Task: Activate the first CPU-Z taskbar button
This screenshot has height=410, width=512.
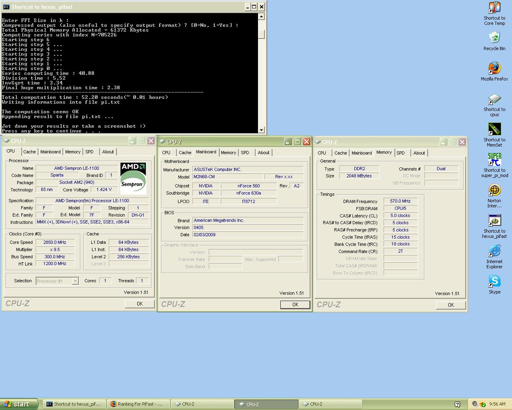Action: (x=202, y=404)
